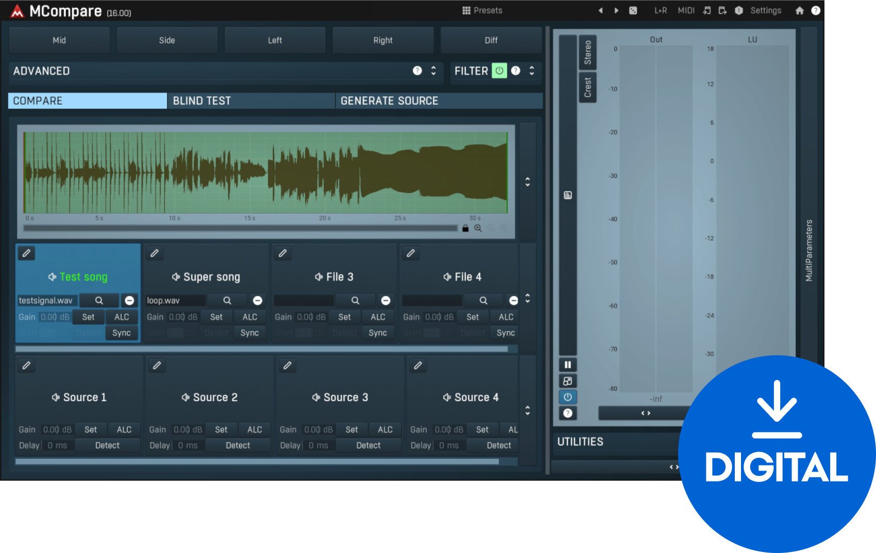This screenshot has width=876, height=553.
Task: Expand the FILTER section arrows
Action: pyautogui.click(x=532, y=71)
